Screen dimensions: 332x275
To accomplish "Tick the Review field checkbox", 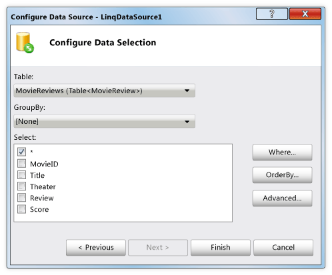I will point(21,198).
